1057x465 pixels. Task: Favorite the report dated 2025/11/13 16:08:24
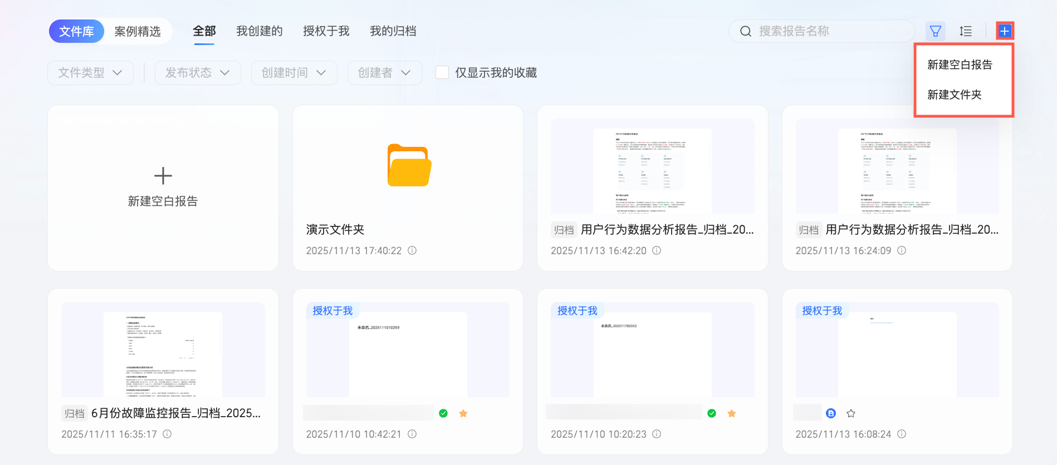coord(851,413)
